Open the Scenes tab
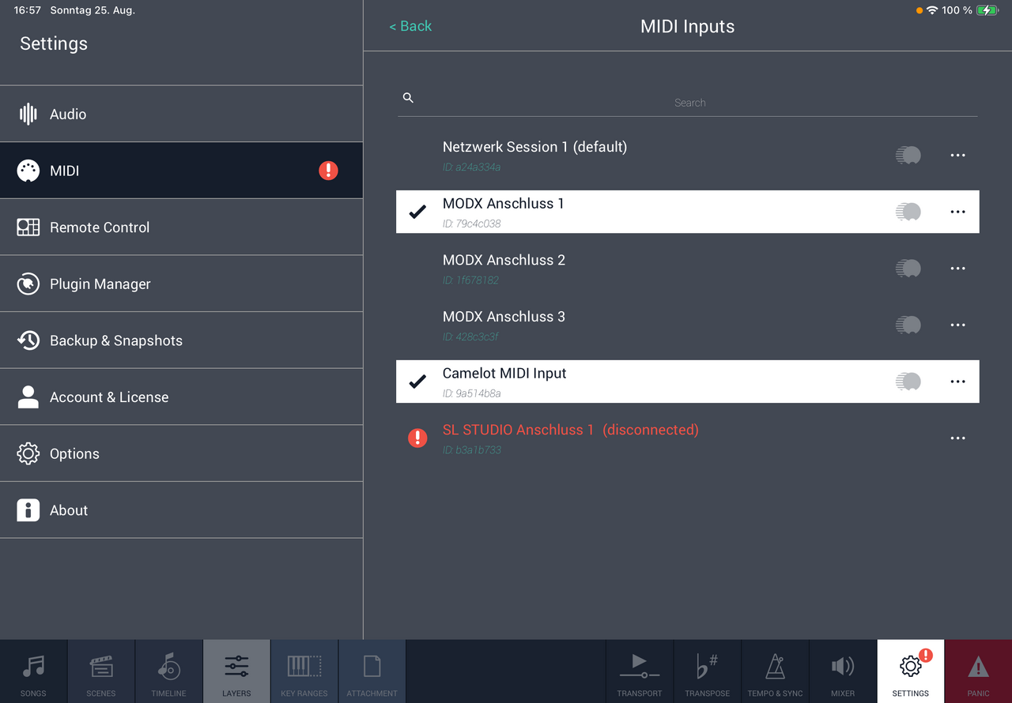 [x=101, y=671]
